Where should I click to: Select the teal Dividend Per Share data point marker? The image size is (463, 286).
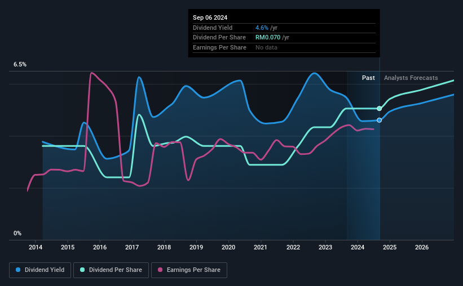[x=380, y=109]
